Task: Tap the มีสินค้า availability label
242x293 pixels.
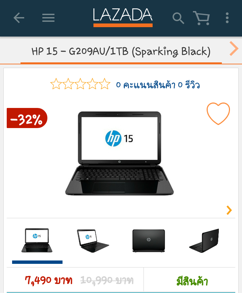Action: [192, 281]
